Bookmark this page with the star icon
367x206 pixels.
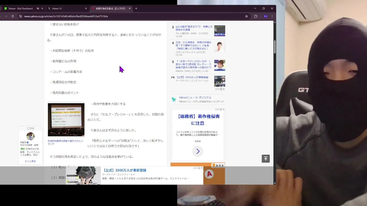246,16
